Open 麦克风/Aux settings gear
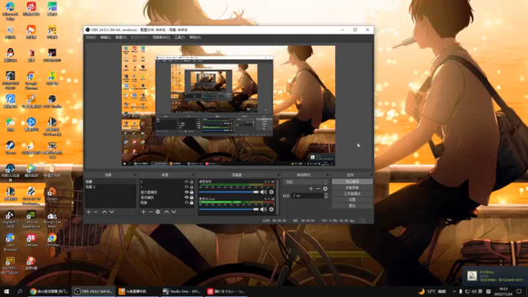The width and height of the screenshot is (528, 297). point(271,209)
